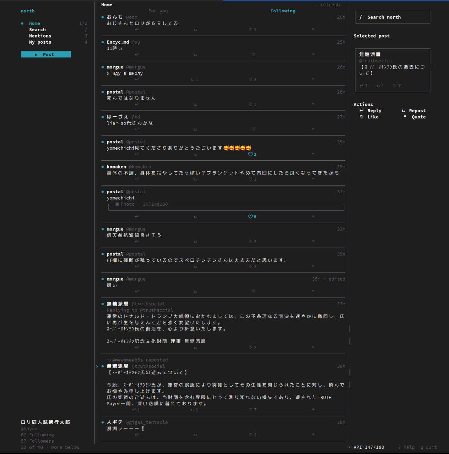Like the おんも post
This screenshot has height=454, width=449.
tap(253, 29)
